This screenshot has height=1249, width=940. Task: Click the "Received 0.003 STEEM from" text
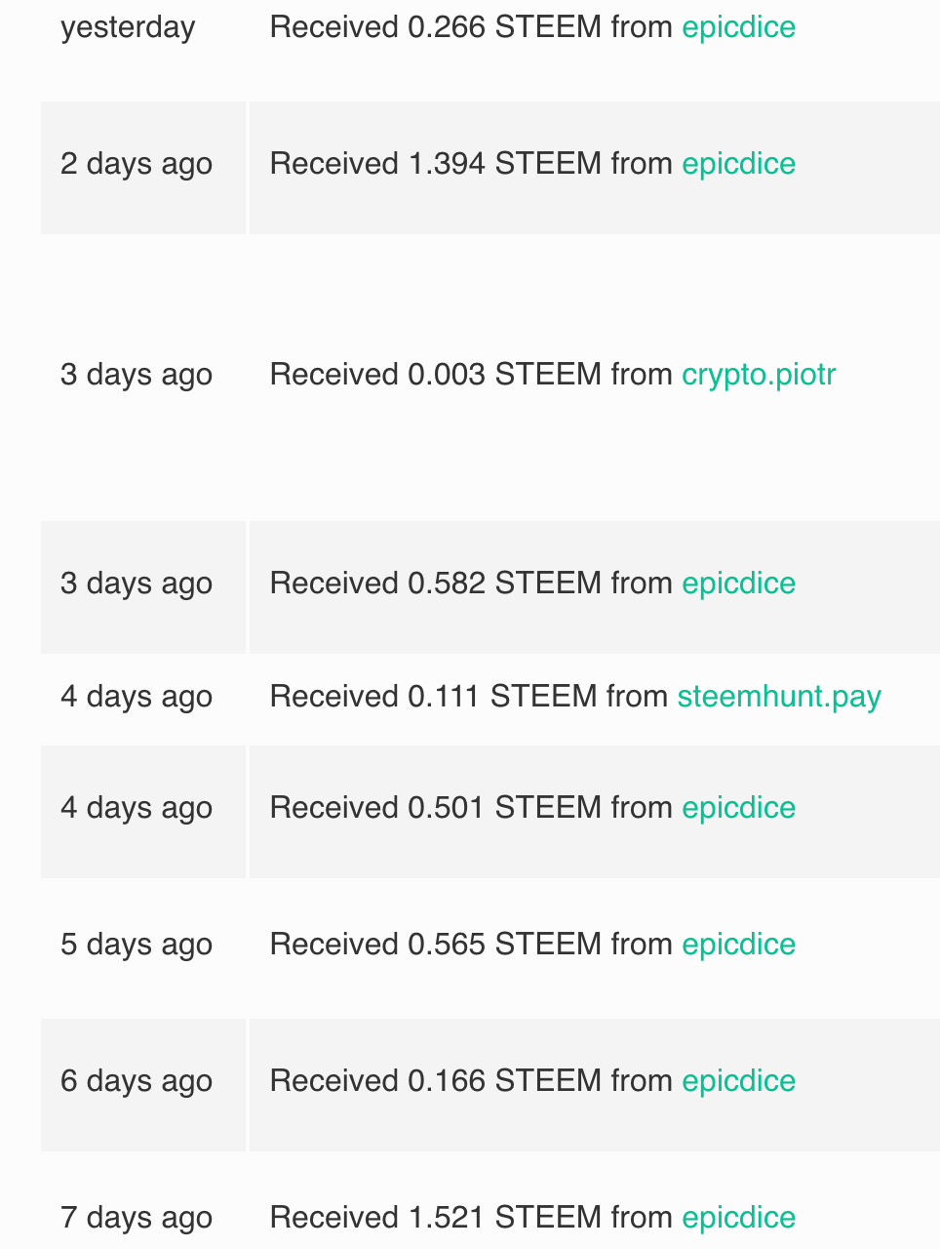coord(470,375)
